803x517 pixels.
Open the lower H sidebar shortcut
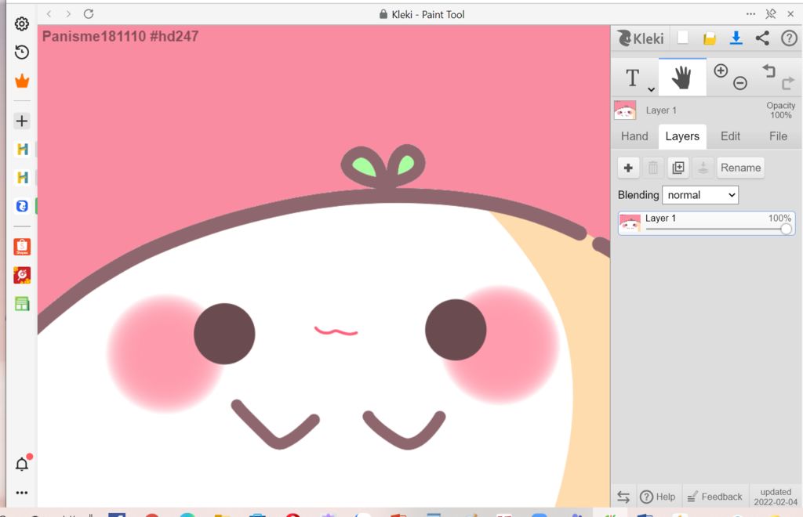point(22,178)
